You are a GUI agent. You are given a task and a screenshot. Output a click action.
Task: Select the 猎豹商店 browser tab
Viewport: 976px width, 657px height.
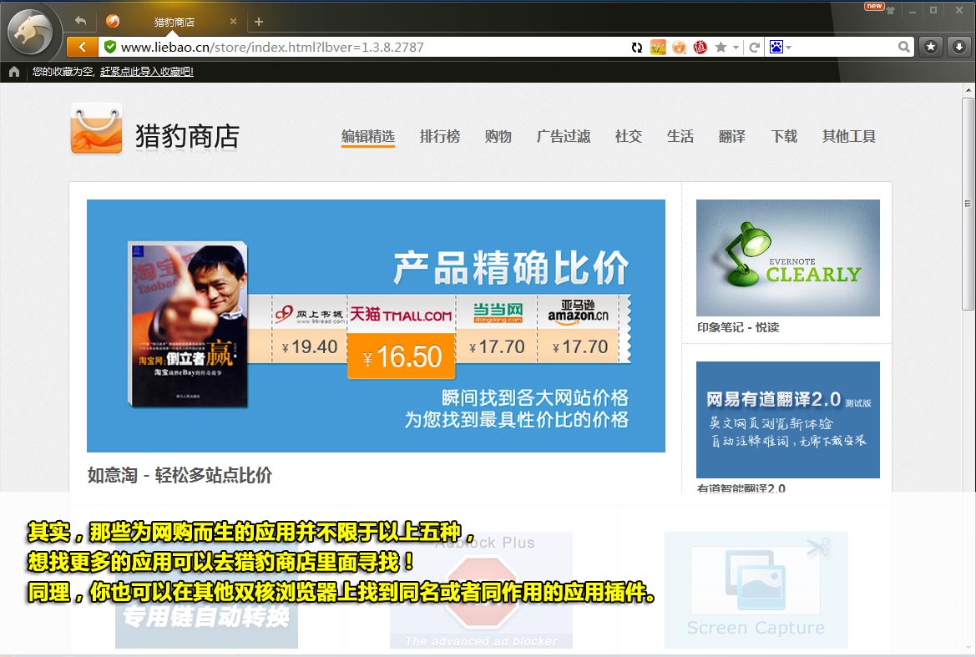174,22
